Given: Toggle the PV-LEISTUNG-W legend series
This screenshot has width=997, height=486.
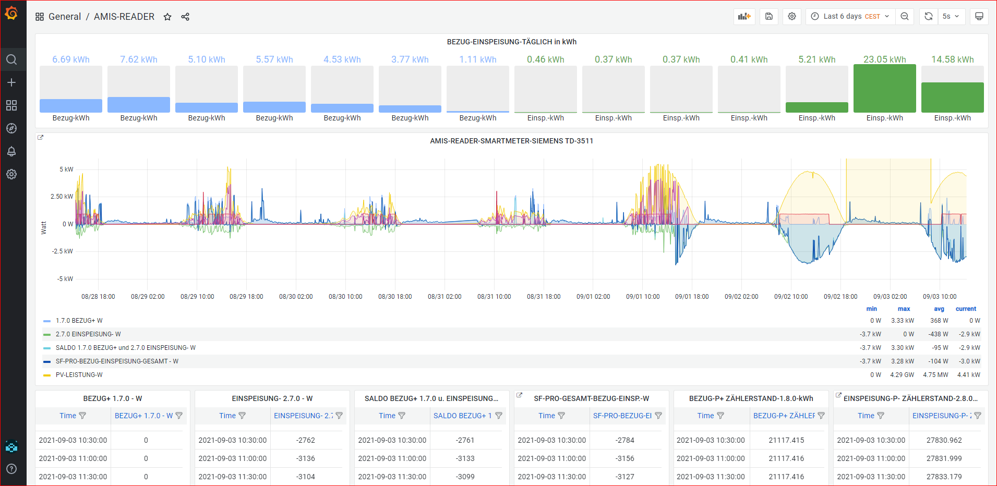Looking at the screenshot, I should (x=79, y=375).
